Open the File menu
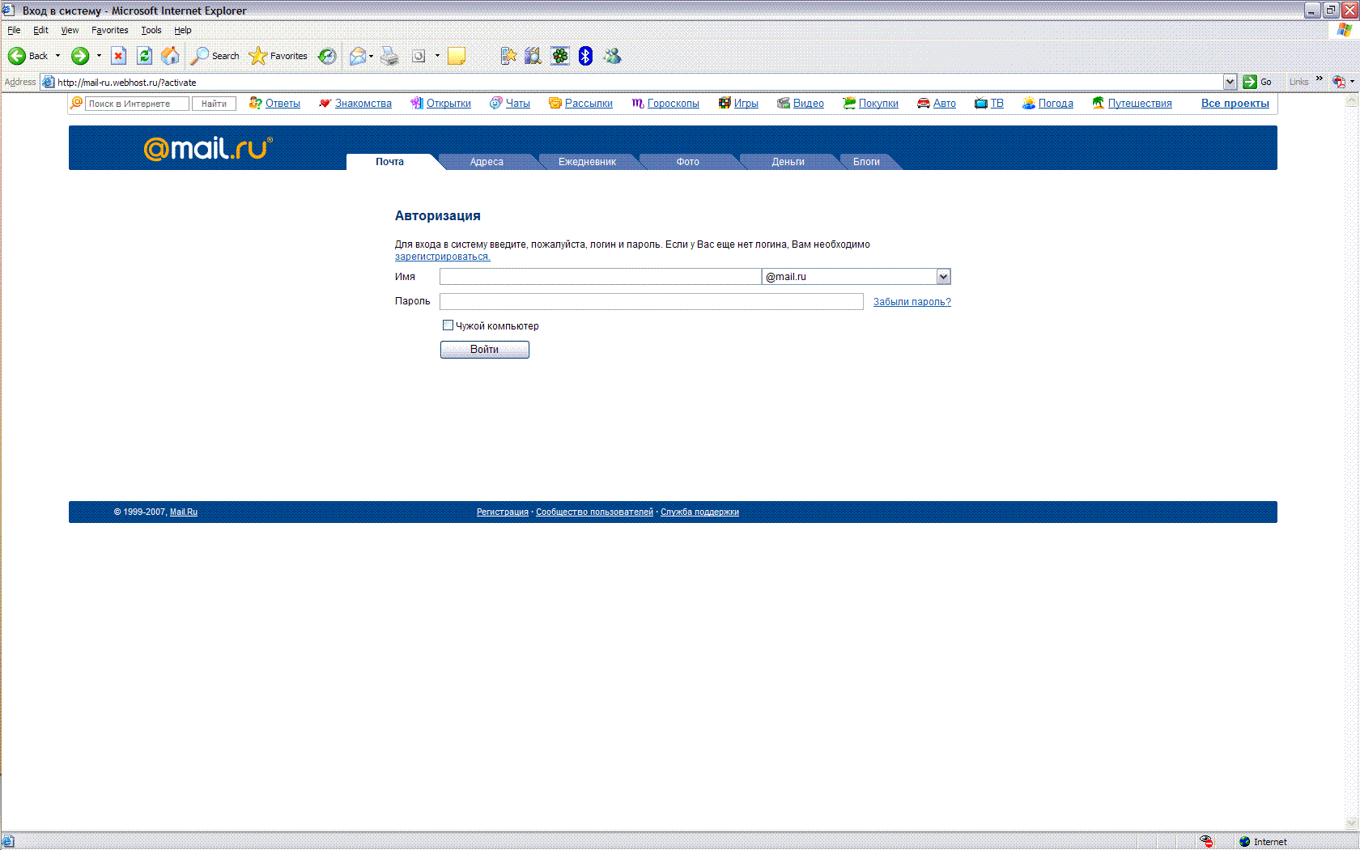The height and width of the screenshot is (850, 1360). (14, 30)
